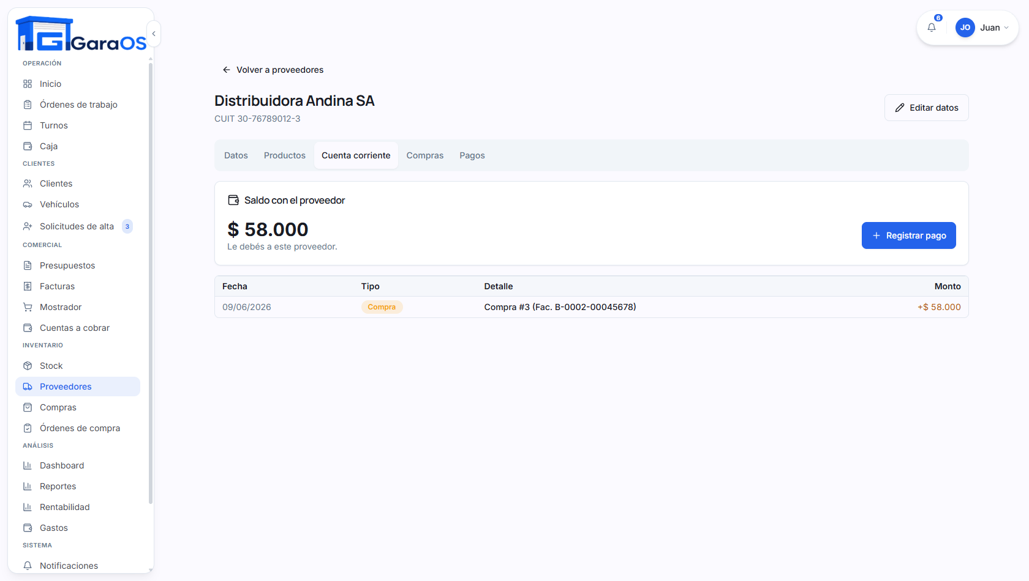Click the Stock box icon
Image resolution: width=1029 pixels, height=581 pixels.
[28, 366]
